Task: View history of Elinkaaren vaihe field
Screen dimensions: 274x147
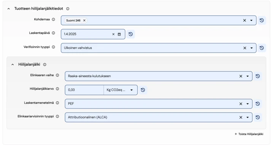Action: click(x=258, y=76)
